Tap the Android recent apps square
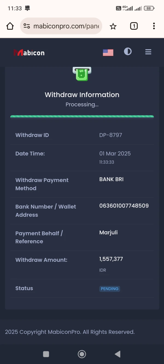Screen dimensions: 164x364 (46, 354)
